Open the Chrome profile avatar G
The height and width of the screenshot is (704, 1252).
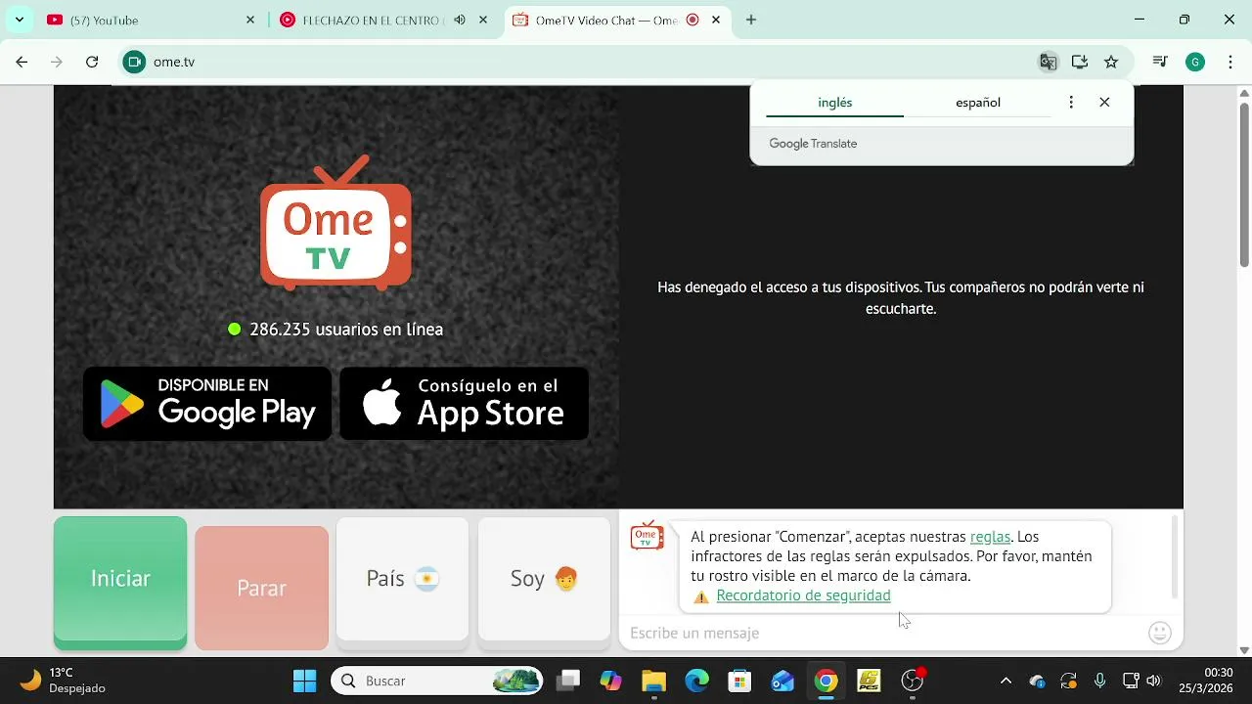pyautogui.click(x=1194, y=62)
